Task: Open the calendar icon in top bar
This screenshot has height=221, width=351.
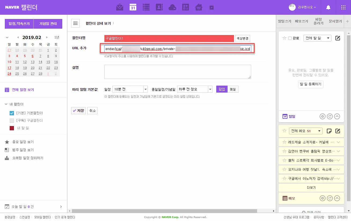Action: pyautogui.click(x=133, y=7)
